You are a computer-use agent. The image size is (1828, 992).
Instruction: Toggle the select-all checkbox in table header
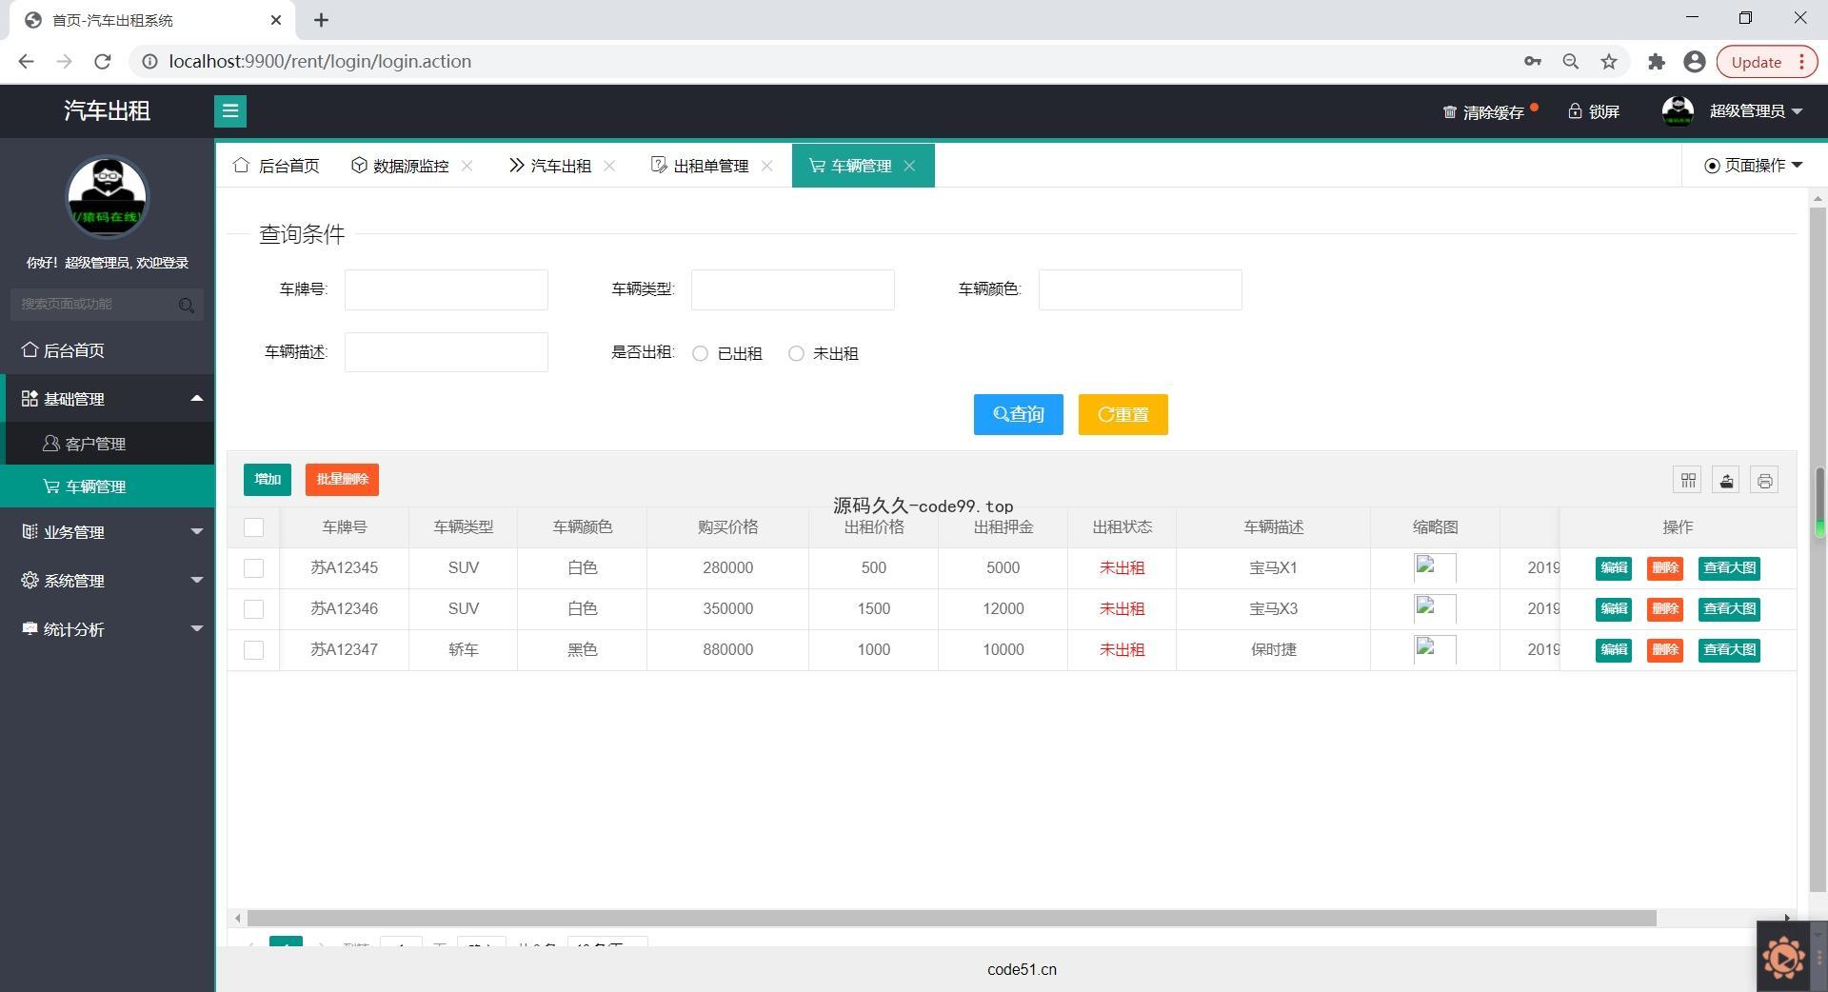point(253,527)
